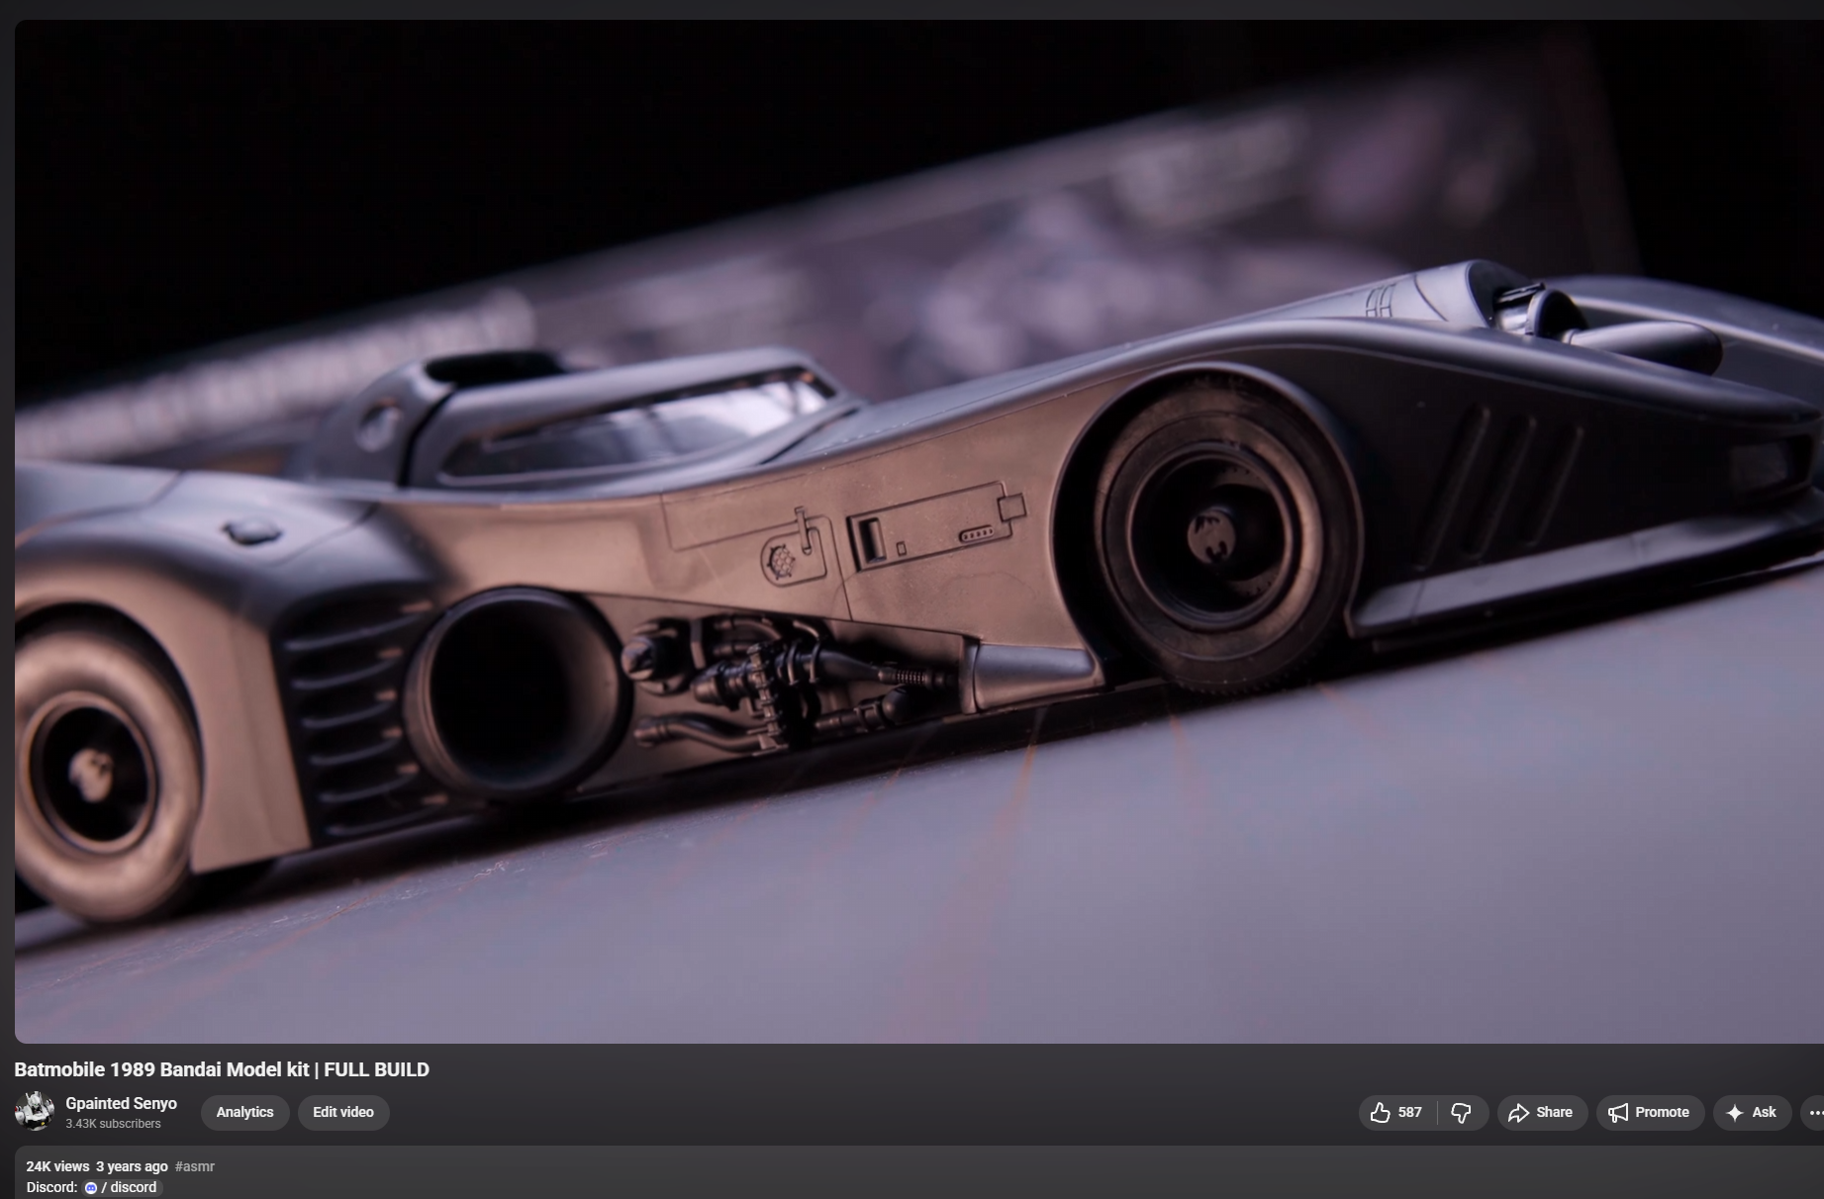The width and height of the screenshot is (1824, 1199).
Task: Click the '3 years ago' upload date
Action: (x=132, y=1166)
